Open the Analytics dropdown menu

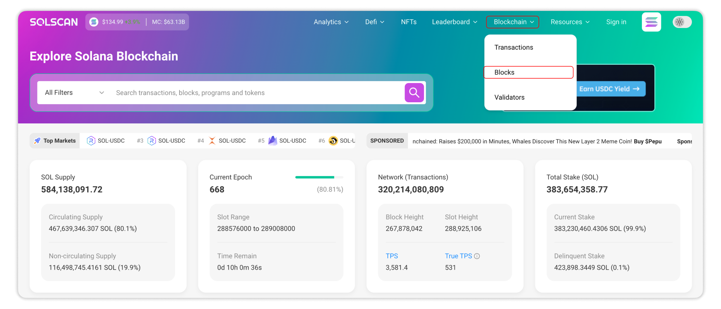331,22
